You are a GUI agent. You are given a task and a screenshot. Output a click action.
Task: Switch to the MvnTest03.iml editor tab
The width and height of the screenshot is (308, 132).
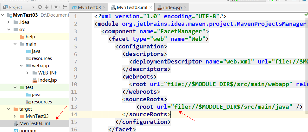[132, 8]
